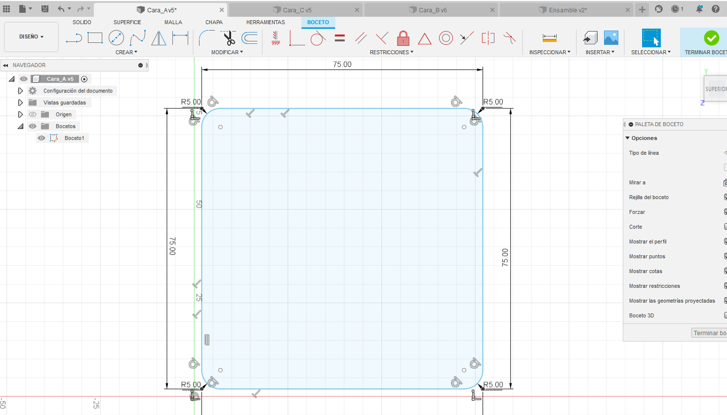Screen dimensions: 727x415
Task: Select the Spline sketch tool
Action: coord(138,38)
